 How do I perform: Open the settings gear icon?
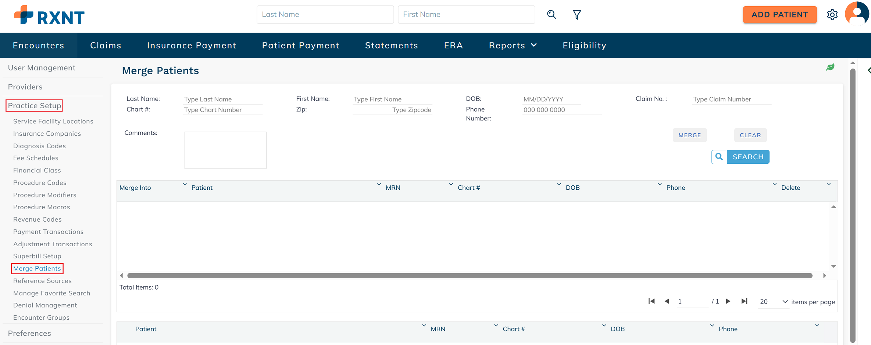[x=832, y=15]
